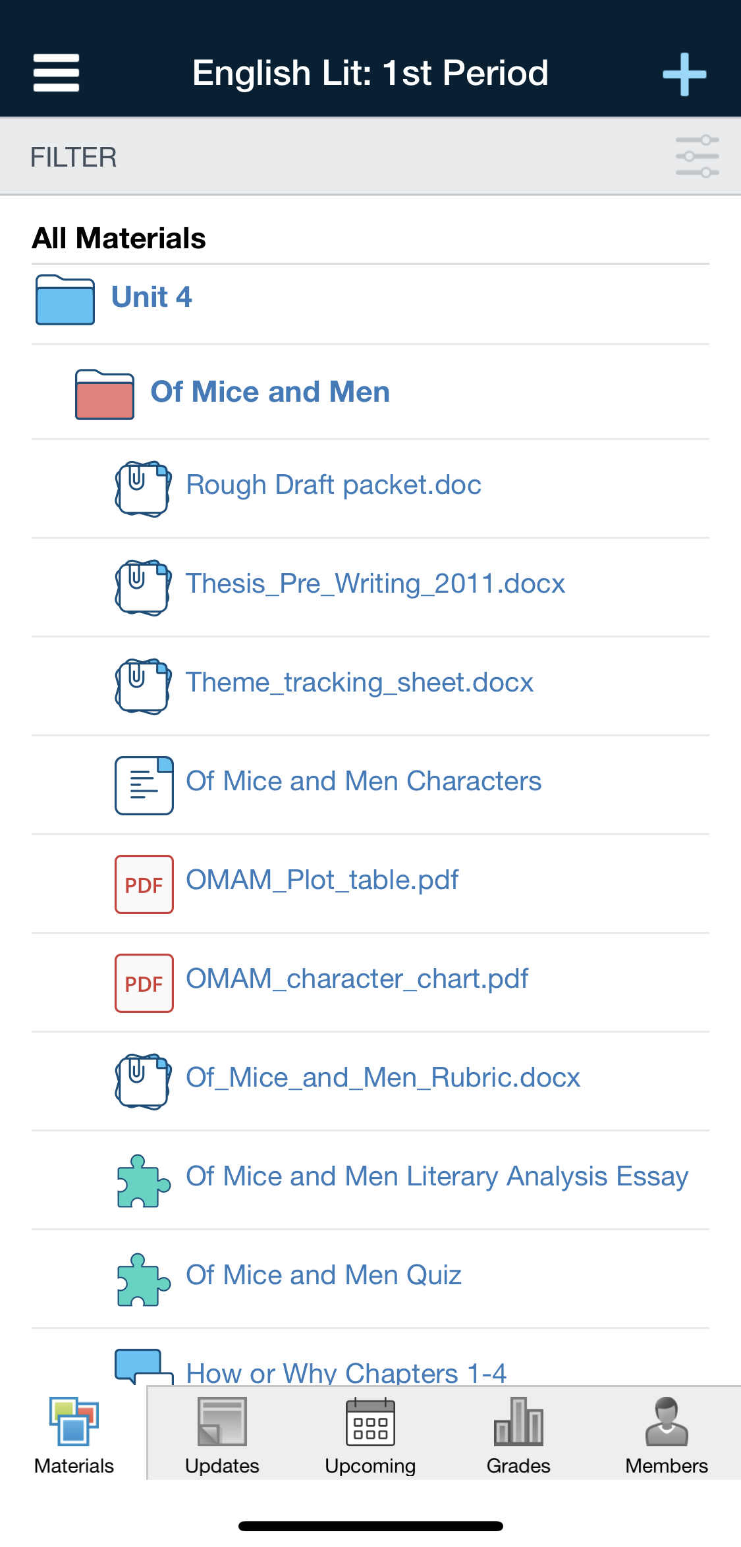
Task: Select the Materials tab
Action: pyautogui.click(x=74, y=1435)
